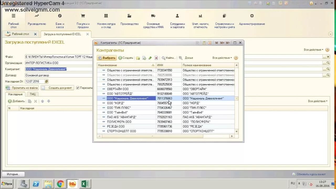Open the Основные средства и НМА section
Image resolution: width=336 pixels, height=189 pixels.
pos(153,21)
